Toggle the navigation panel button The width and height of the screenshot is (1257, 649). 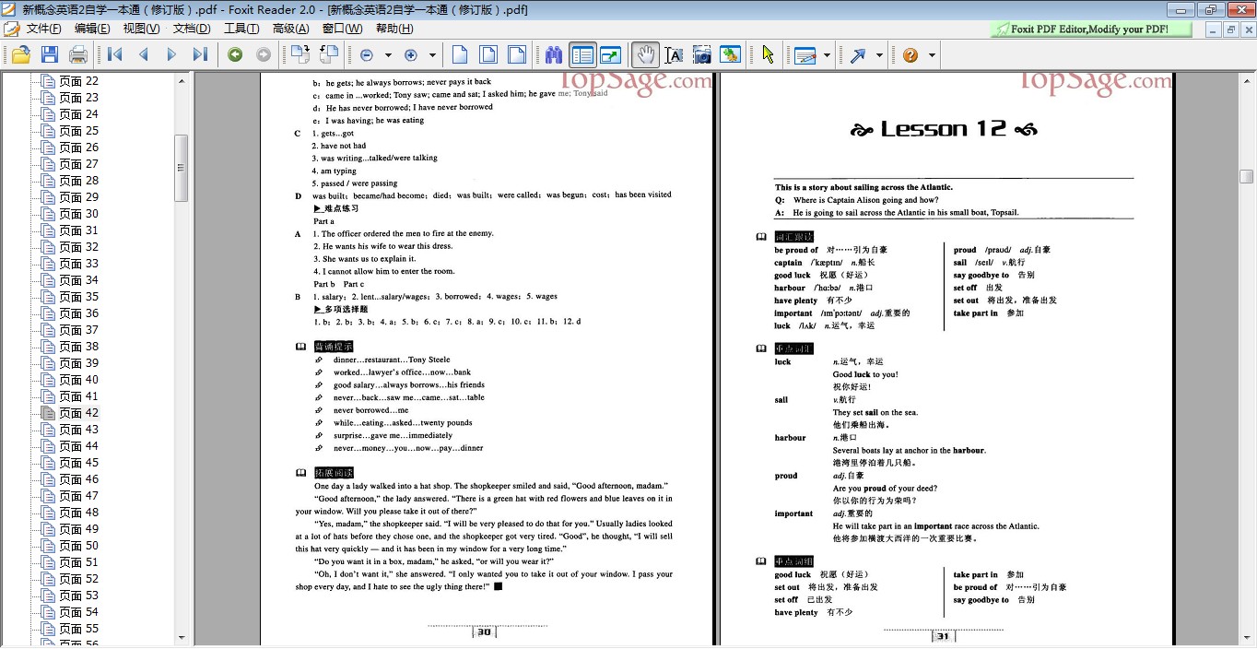pos(582,55)
